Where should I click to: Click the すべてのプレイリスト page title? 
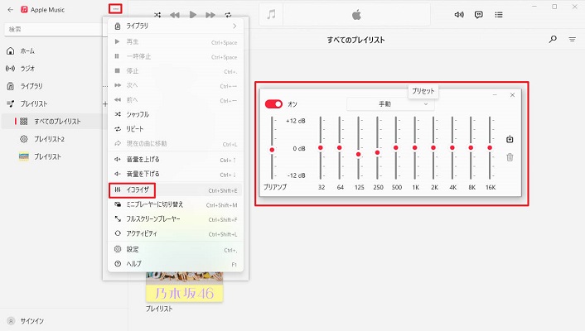355,40
